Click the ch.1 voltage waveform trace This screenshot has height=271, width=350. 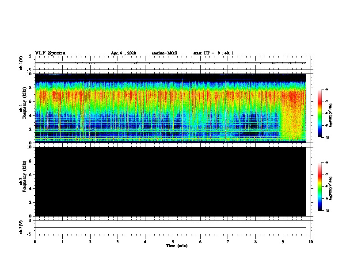coord(171,63)
